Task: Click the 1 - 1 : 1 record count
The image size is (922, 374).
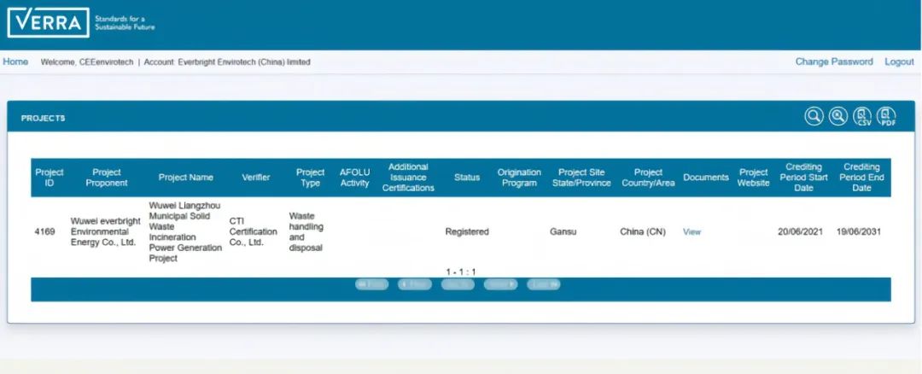Action: 461,272
